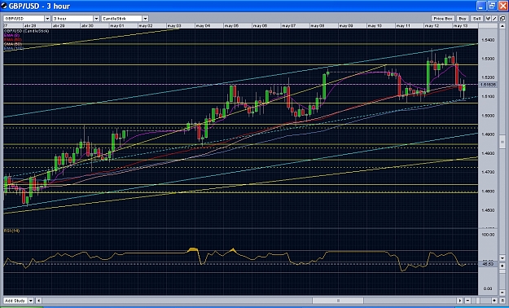Viewport: 509px width, 308px height.
Task: Click the crosshair pointer tool icon
Action: [x=488, y=19]
